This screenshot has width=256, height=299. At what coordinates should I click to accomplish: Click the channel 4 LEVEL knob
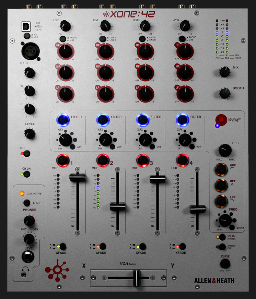click(185, 26)
